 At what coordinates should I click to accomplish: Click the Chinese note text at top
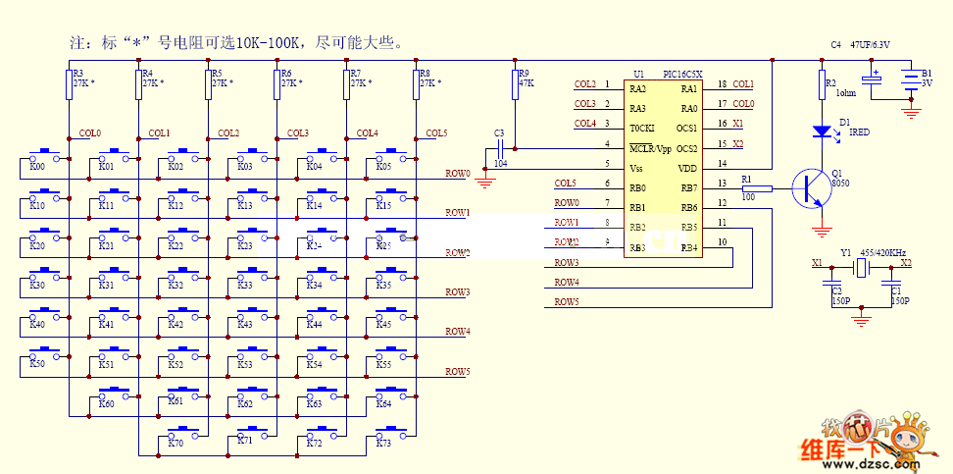[x=235, y=43]
